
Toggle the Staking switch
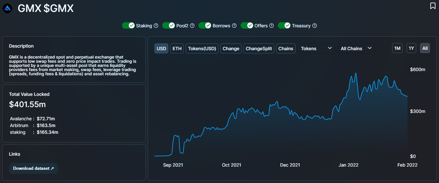click(128, 25)
